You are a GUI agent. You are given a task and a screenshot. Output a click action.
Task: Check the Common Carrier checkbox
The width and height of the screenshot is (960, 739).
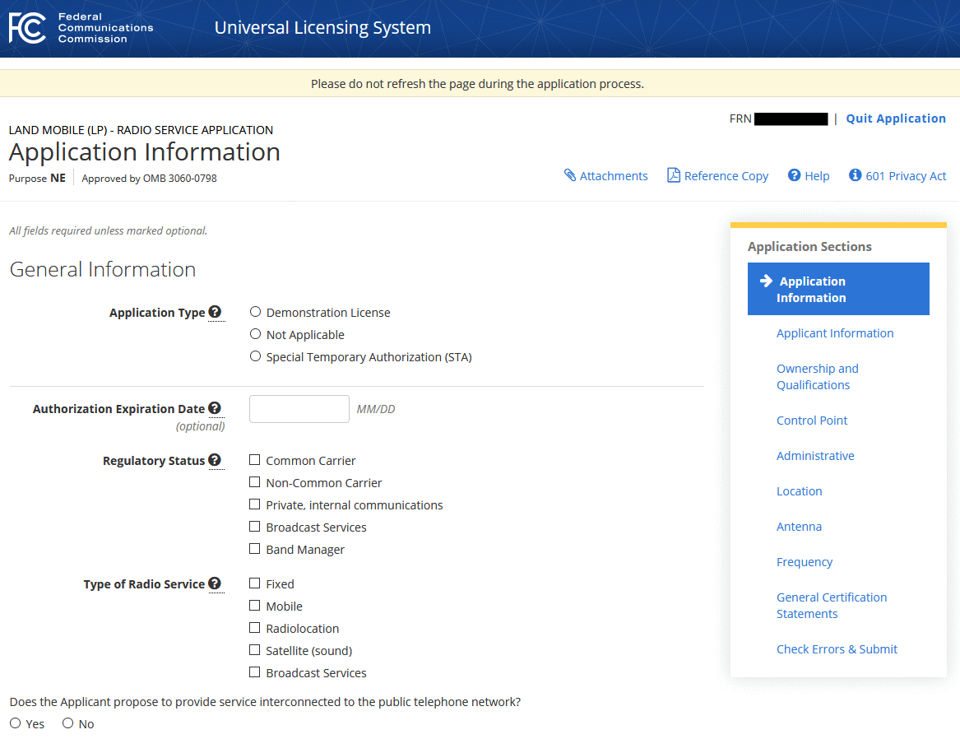pyautogui.click(x=255, y=460)
